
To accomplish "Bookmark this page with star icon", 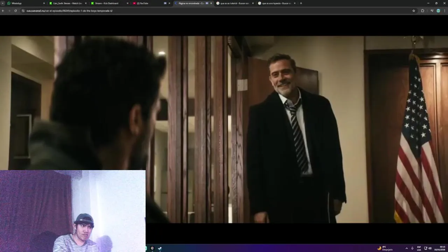I will click(414, 11).
